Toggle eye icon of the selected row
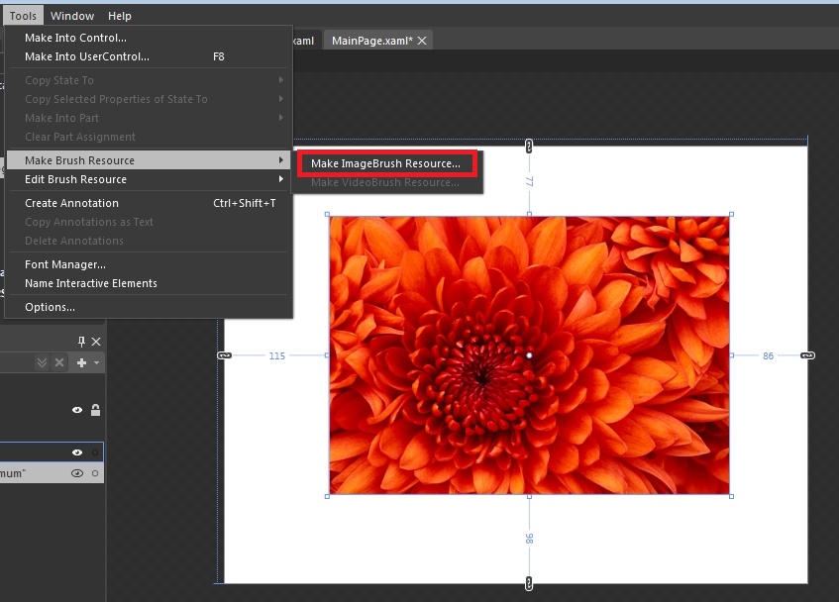The width and height of the screenshot is (839, 602). click(x=77, y=452)
